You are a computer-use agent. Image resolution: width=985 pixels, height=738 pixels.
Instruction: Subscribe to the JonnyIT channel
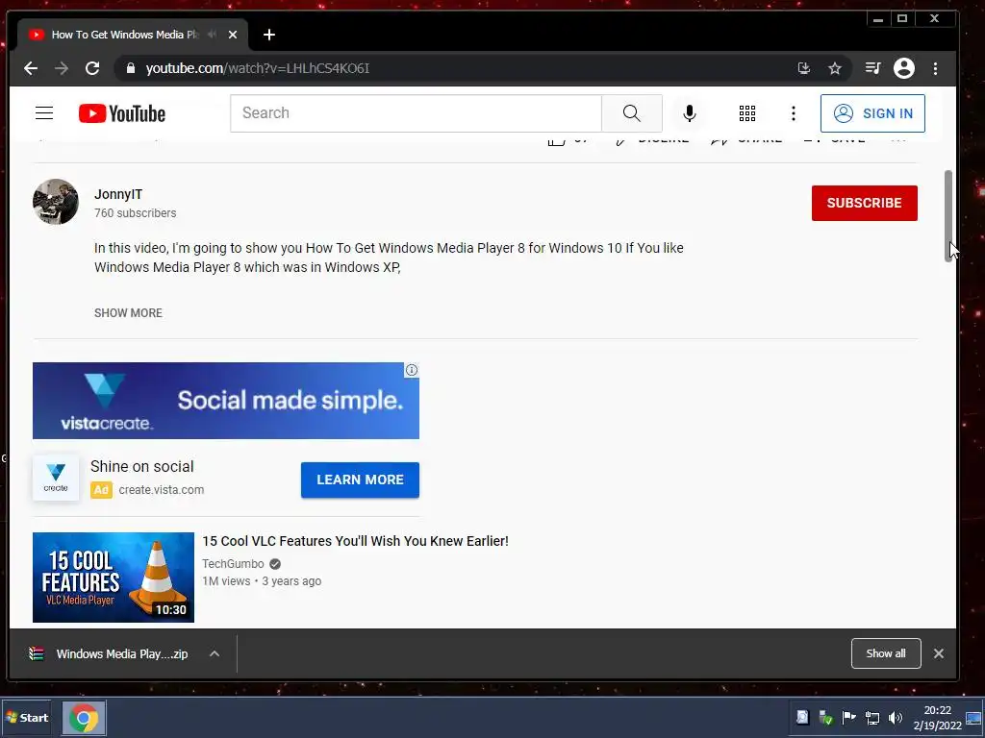(x=865, y=203)
